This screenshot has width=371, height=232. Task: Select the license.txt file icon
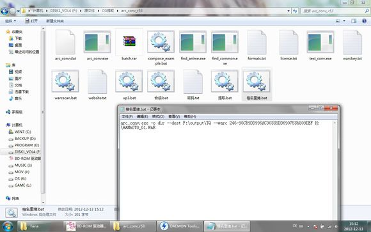coord(288,42)
